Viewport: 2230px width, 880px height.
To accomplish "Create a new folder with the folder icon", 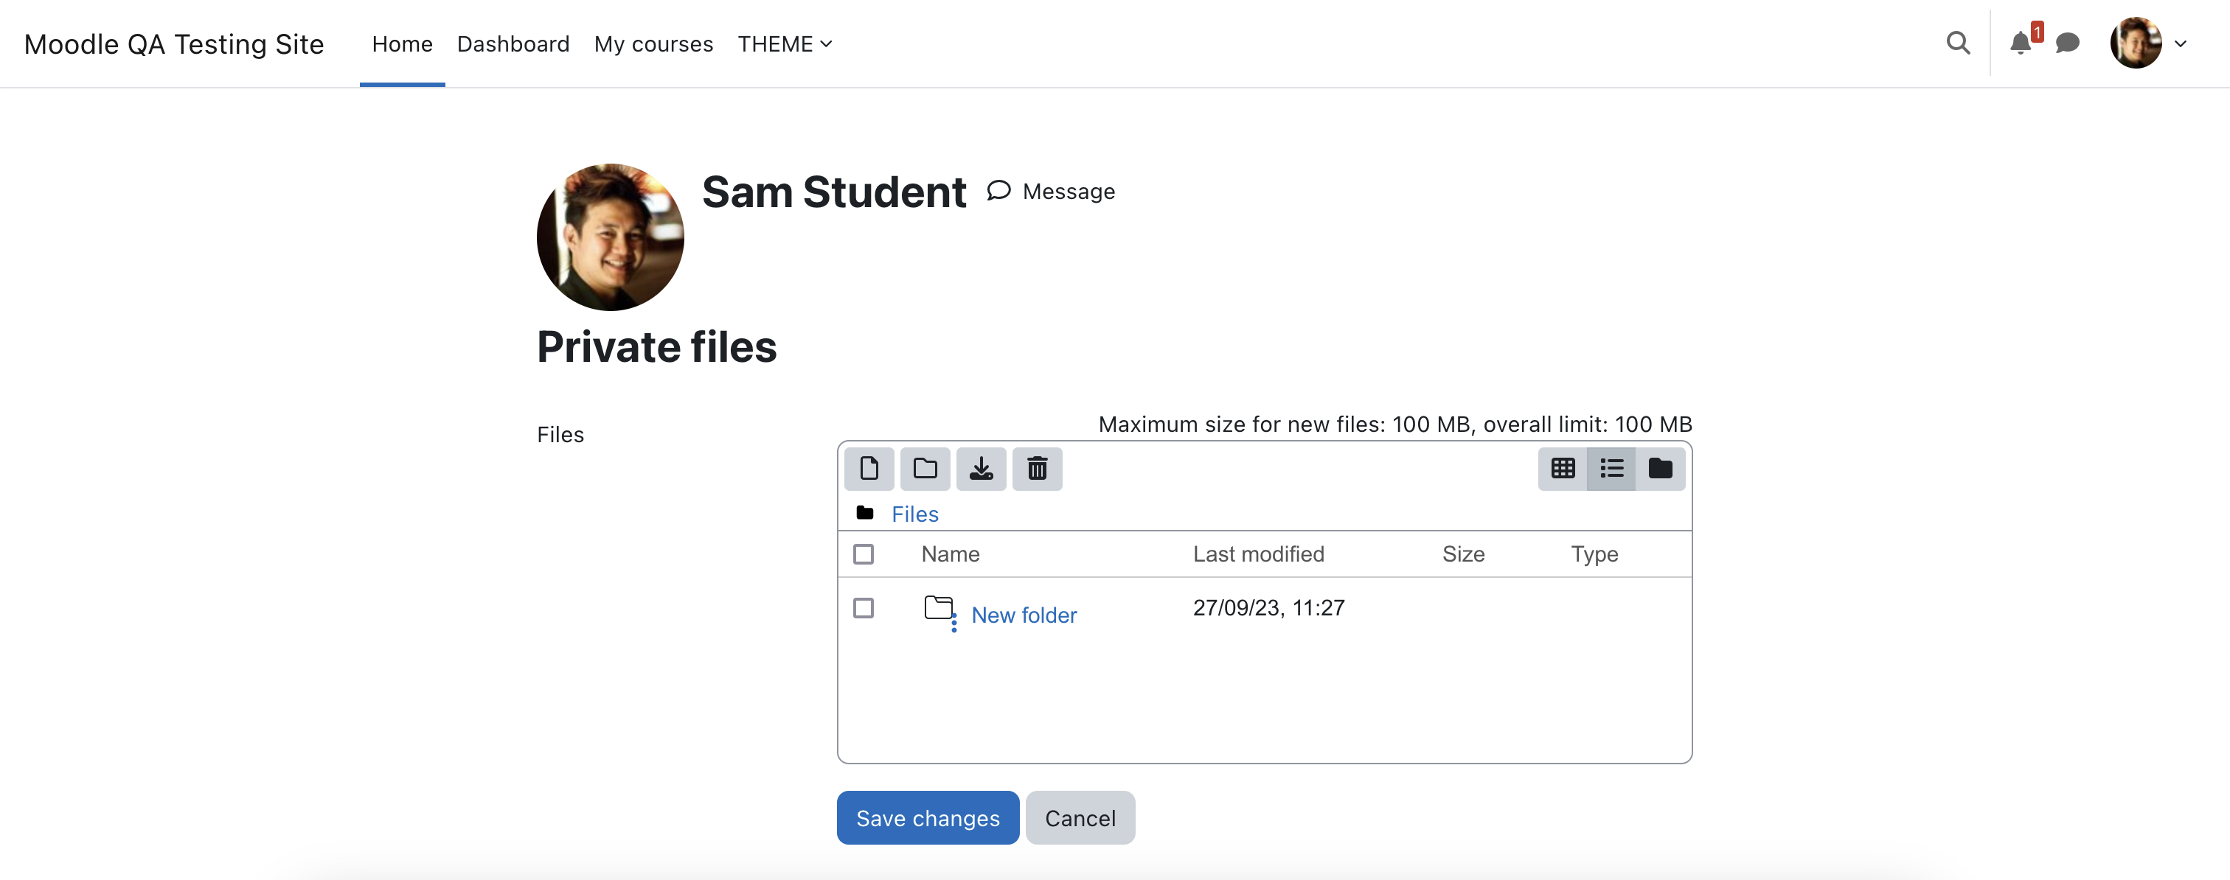I will (925, 468).
